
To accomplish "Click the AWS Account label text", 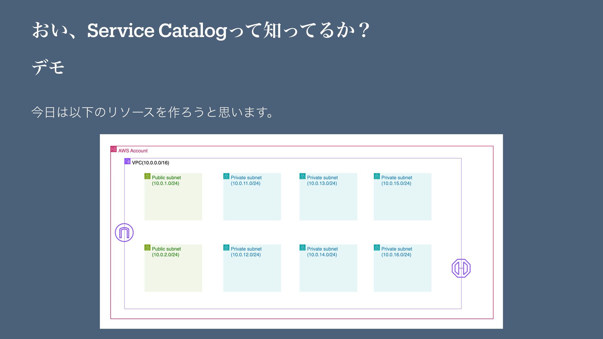I will pos(133,151).
